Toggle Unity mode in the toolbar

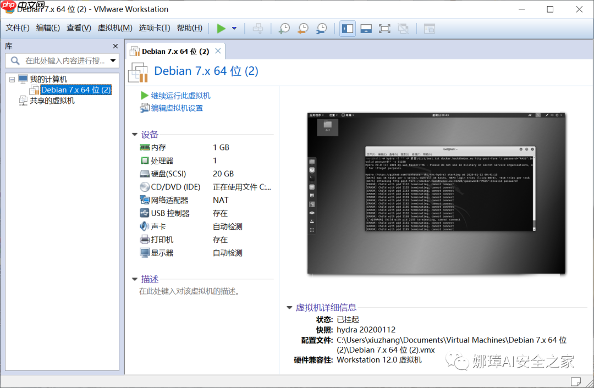click(x=403, y=28)
